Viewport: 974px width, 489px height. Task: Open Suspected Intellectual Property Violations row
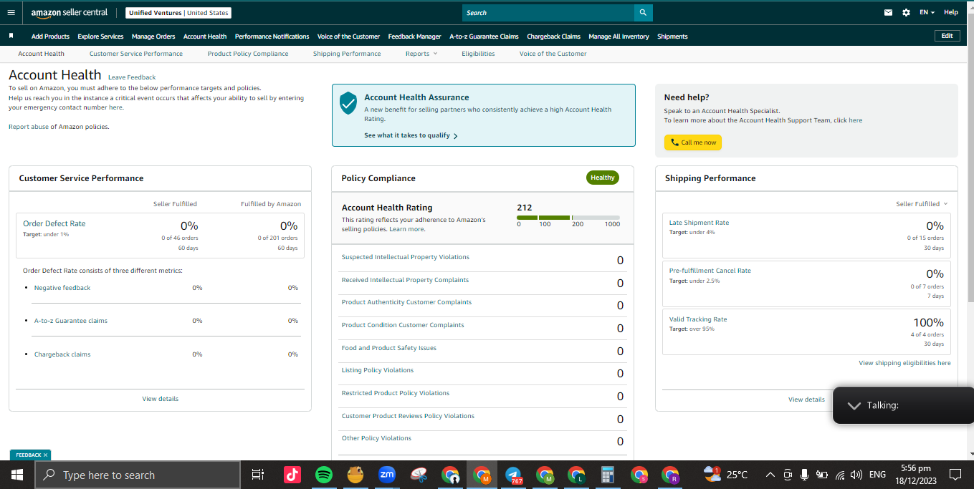tap(483, 260)
